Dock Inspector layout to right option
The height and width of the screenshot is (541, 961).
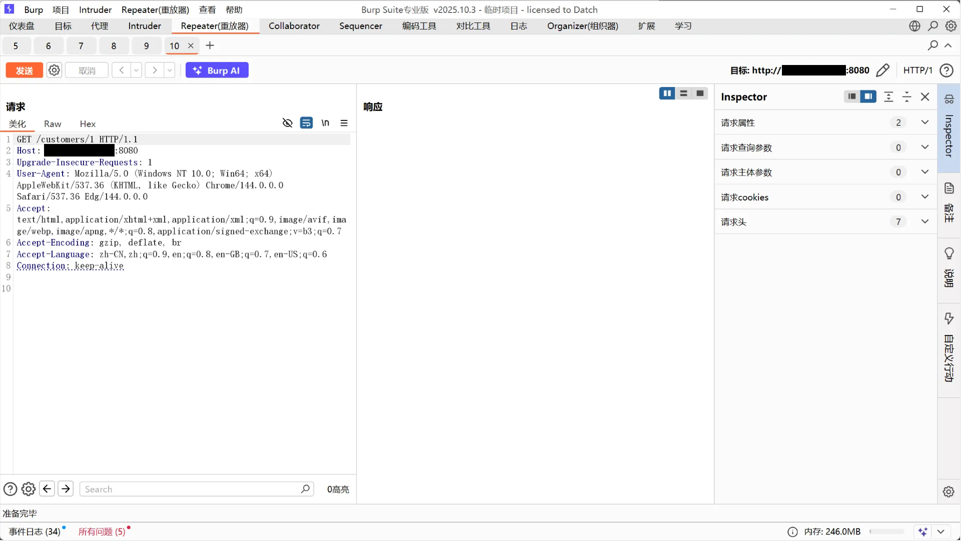click(x=868, y=96)
